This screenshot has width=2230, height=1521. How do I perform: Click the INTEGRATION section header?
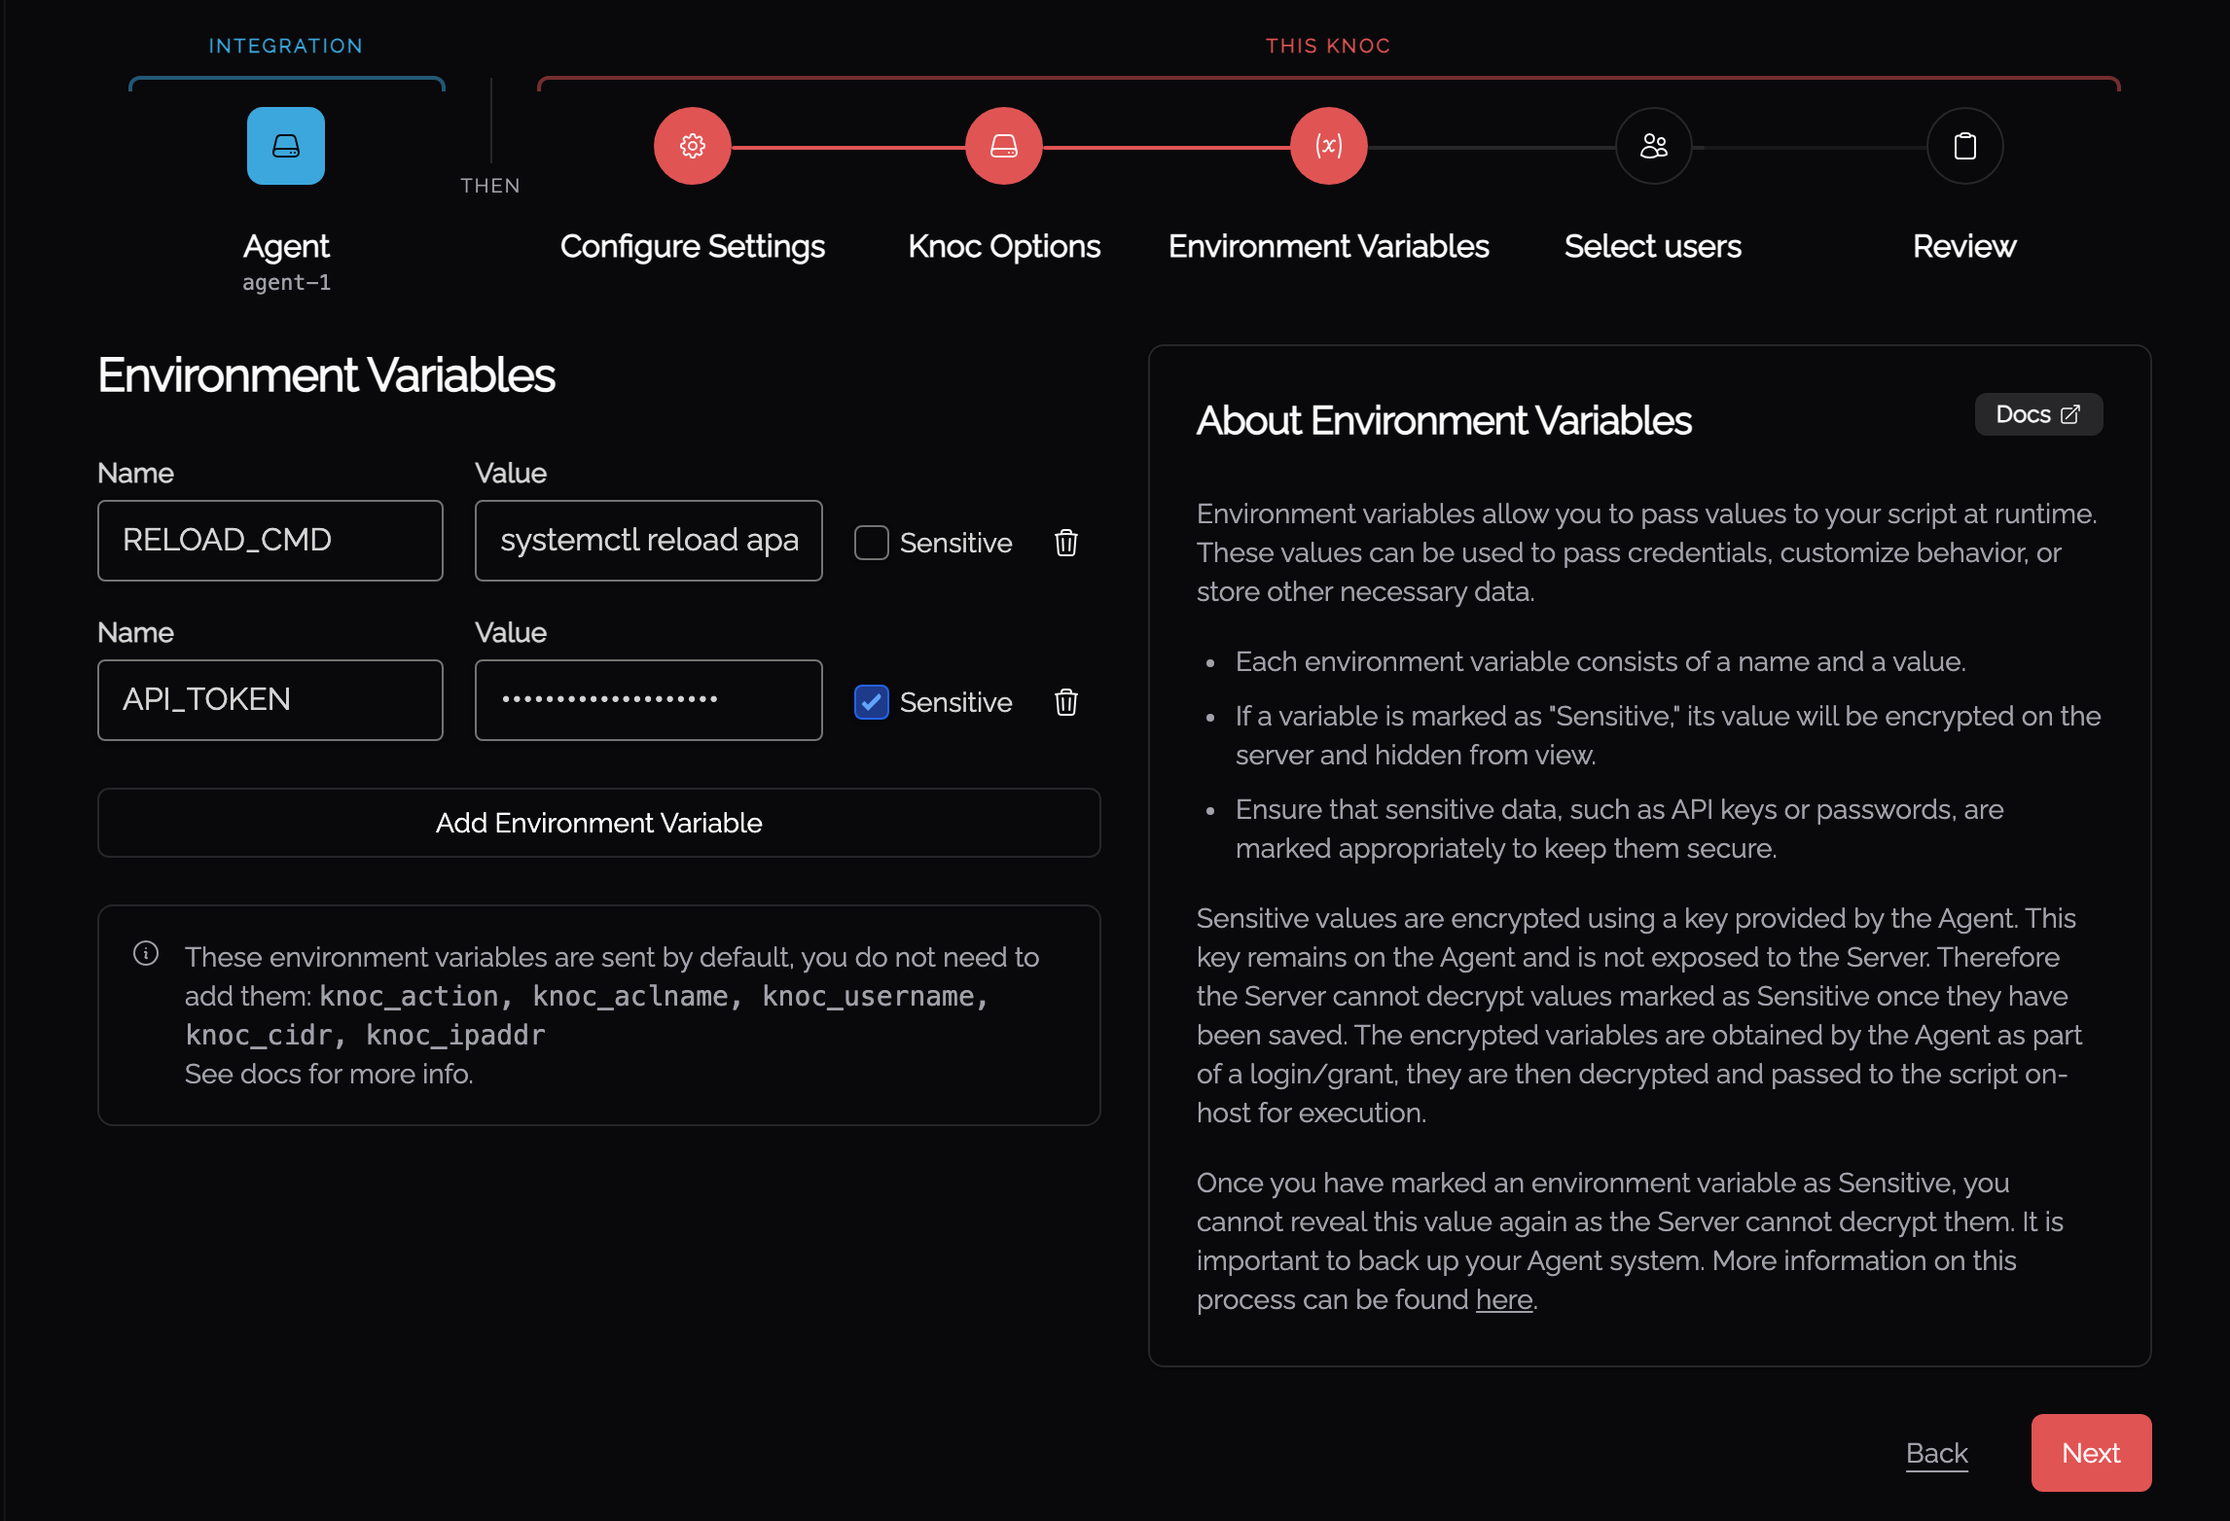point(285,46)
